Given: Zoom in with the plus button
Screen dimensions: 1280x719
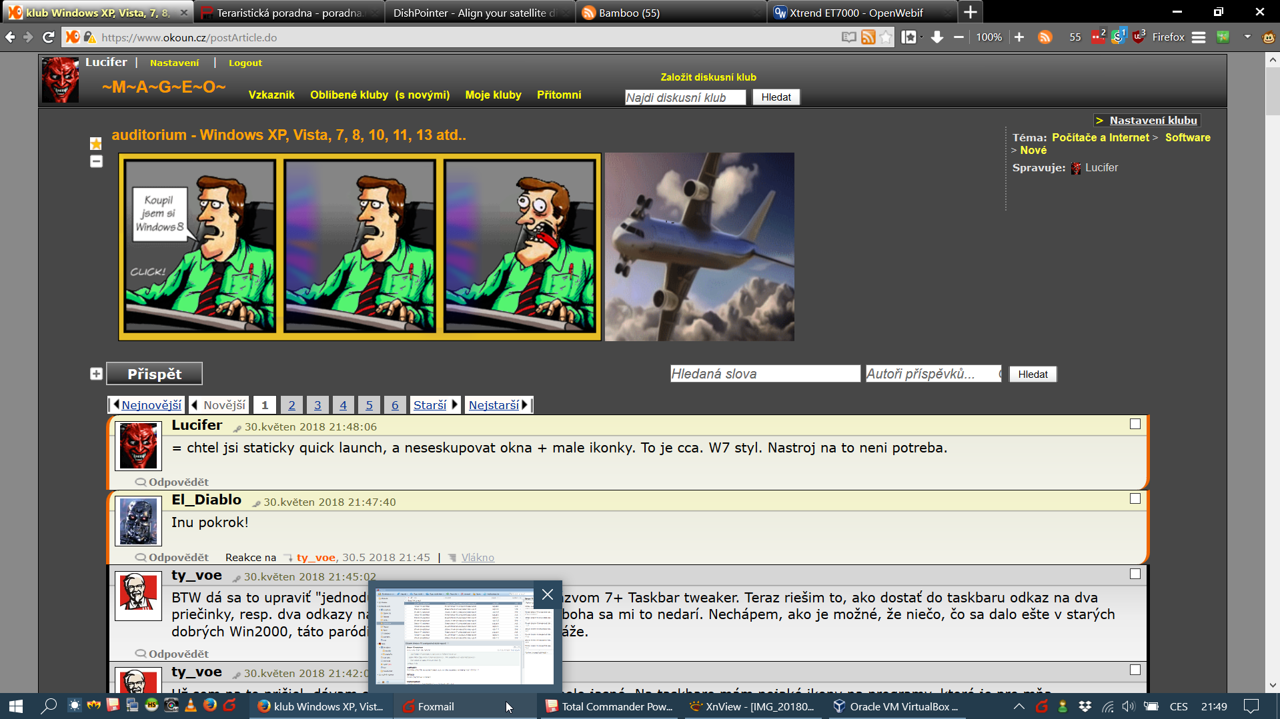Looking at the screenshot, I should point(1019,37).
